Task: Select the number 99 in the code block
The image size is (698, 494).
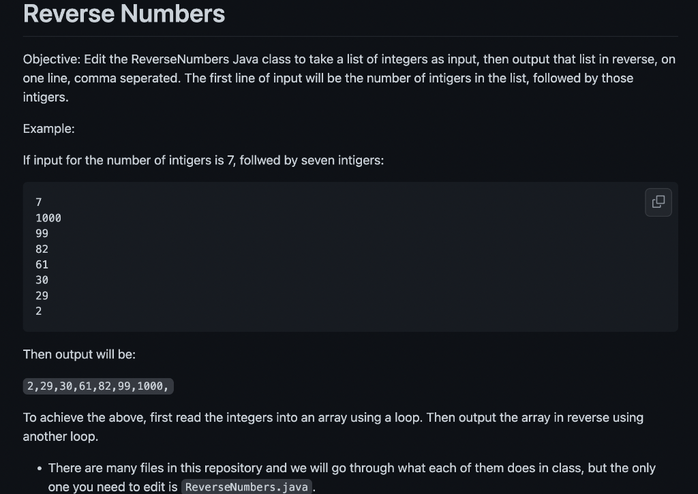Action: (42, 233)
